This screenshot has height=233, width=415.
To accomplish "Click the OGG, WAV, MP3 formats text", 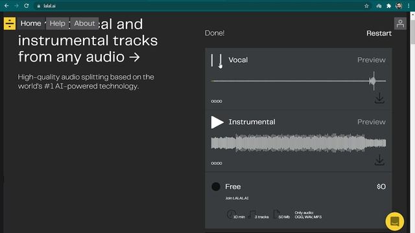I will click(x=308, y=217).
